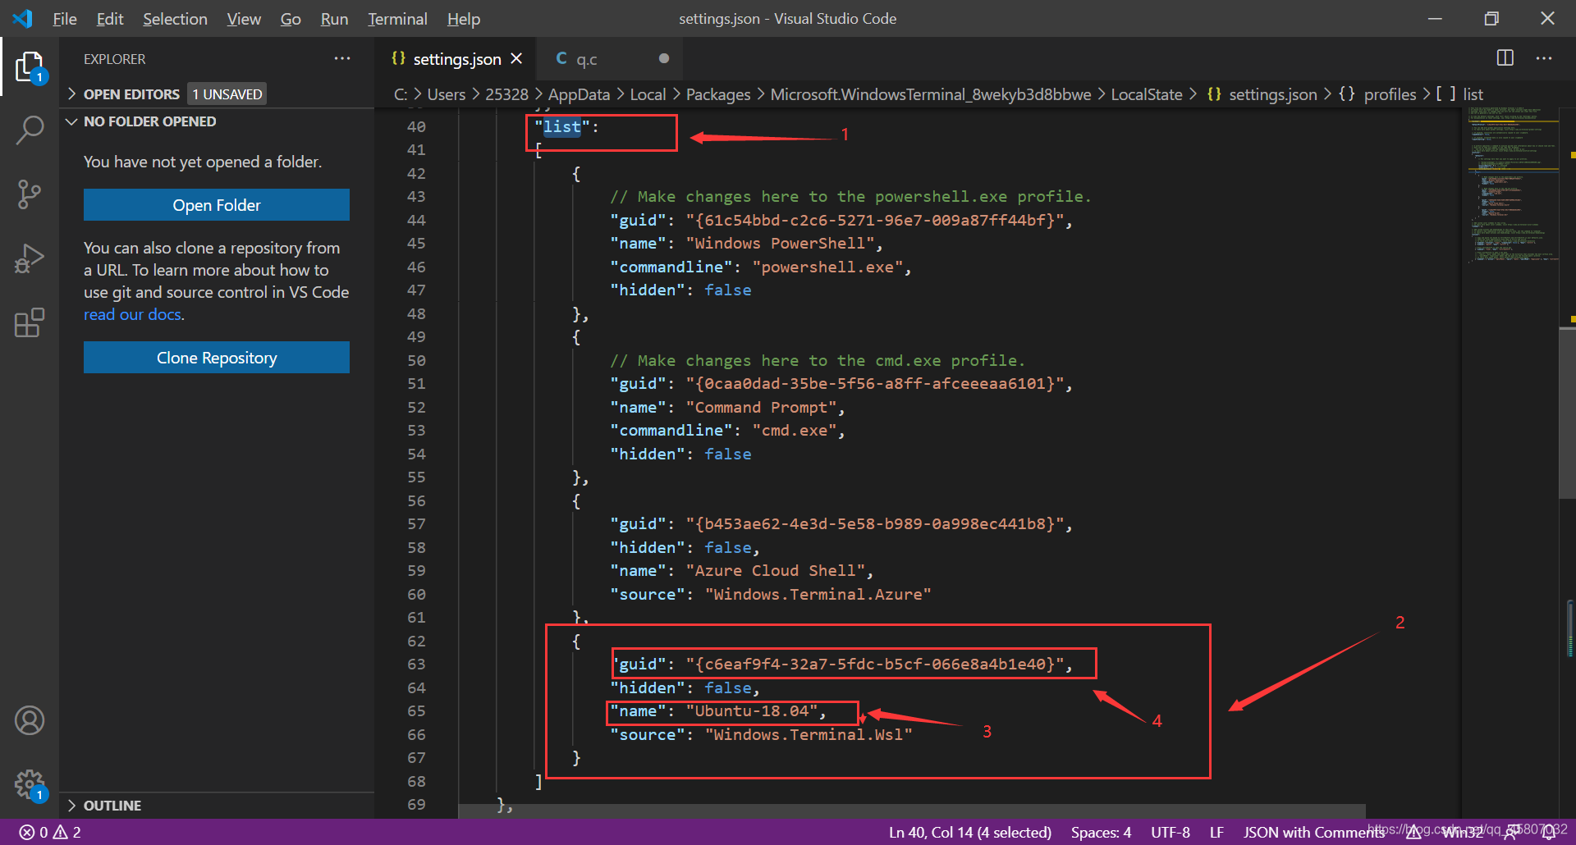Close the settings.json tab
Viewport: 1576px width, 845px height.
[x=516, y=59]
